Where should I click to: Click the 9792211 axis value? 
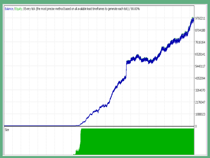point(200,18)
